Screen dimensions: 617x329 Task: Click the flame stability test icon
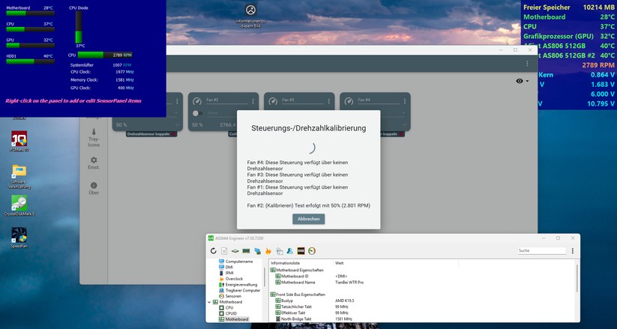(x=268, y=250)
